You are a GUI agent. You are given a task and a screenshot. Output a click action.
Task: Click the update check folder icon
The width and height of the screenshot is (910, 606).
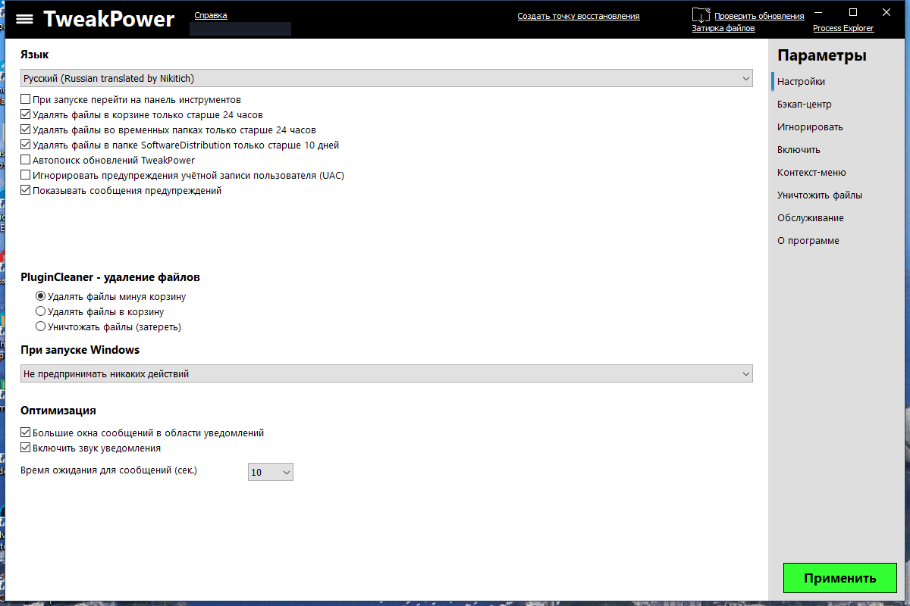click(701, 15)
